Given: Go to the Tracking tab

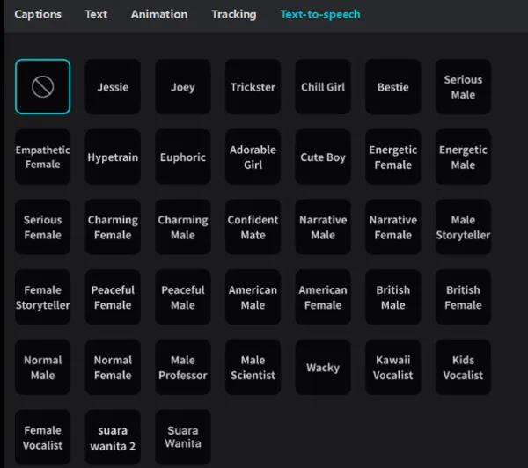Looking at the screenshot, I should click(234, 14).
